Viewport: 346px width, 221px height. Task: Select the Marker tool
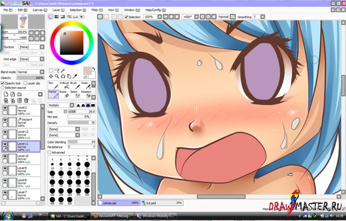pos(53,94)
